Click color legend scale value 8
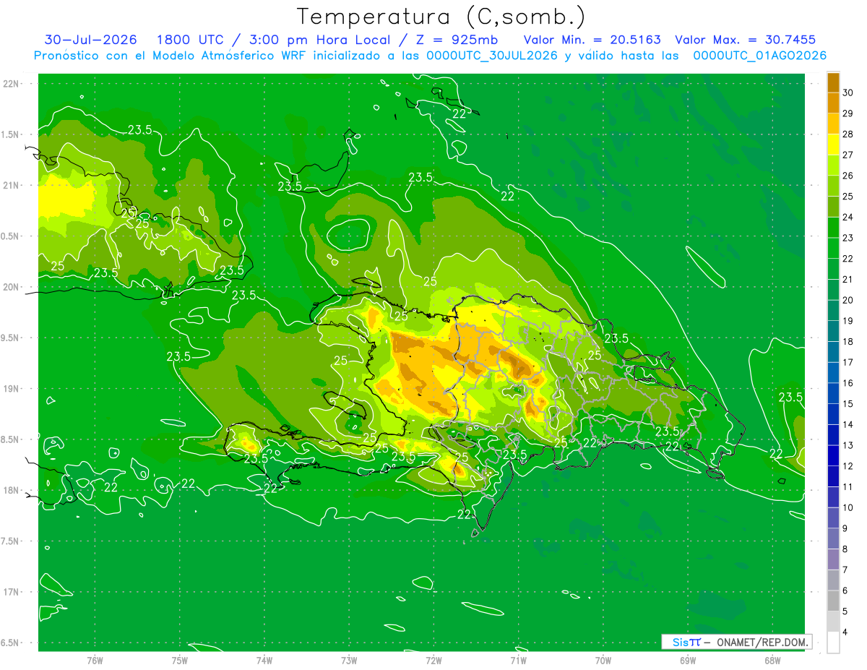Screen dimensions: 867x670 pyautogui.click(x=845, y=549)
